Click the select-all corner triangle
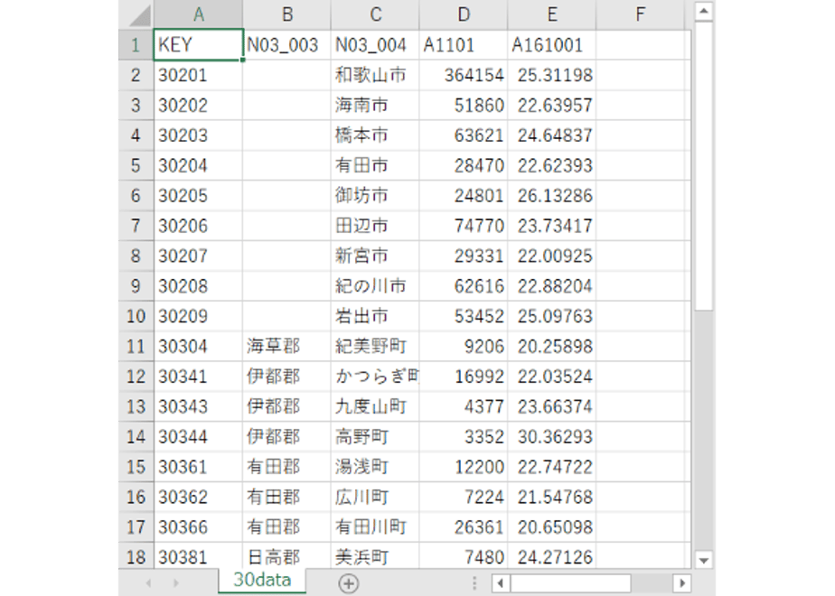The image size is (835, 596). pyautogui.click(x=139, y=14)
